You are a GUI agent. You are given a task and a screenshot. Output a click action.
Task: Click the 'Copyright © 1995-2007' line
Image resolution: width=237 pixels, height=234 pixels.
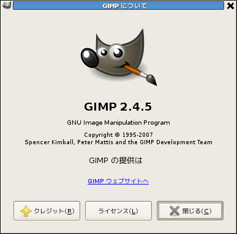118,134
